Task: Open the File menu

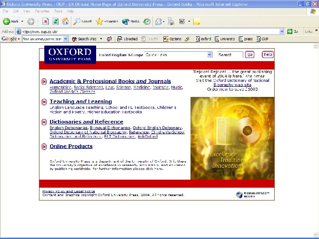Action: (x=5, y=11)
